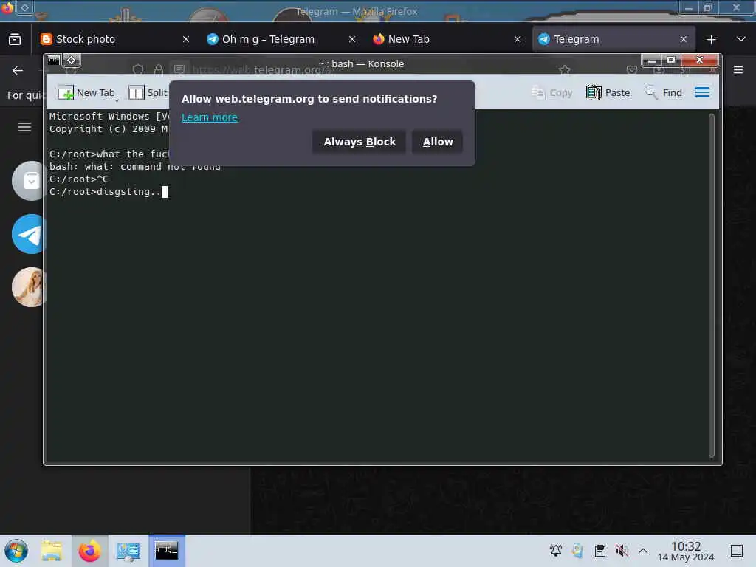The image size is (756, 567).
Task: Open Firefox application hamburger menu
Action: coord(738,70)
